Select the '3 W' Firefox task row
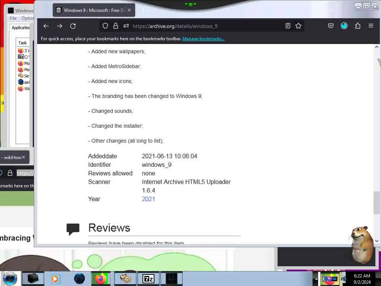Image resolution: width=381 pixels, height=286 pixels. tap(23, 51)
